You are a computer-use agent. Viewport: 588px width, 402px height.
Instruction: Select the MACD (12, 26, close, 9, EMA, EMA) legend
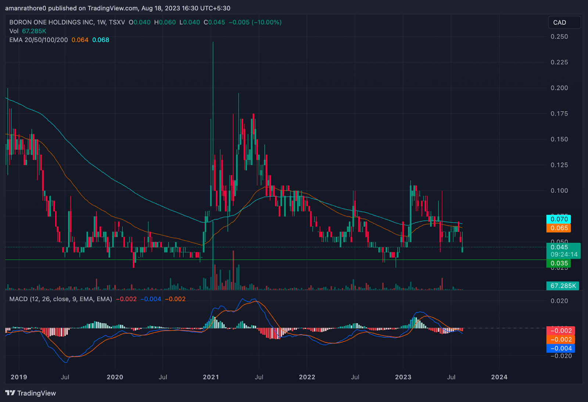coord(61,299)
